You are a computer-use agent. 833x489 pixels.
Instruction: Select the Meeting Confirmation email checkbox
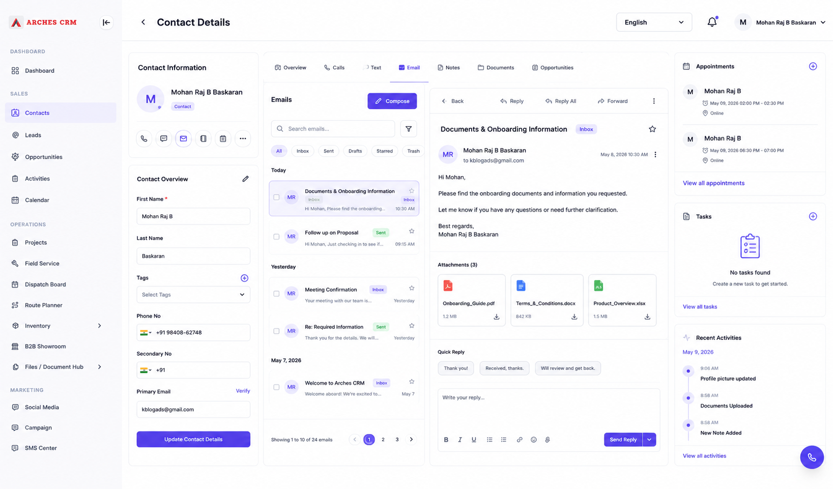point(276,294)
